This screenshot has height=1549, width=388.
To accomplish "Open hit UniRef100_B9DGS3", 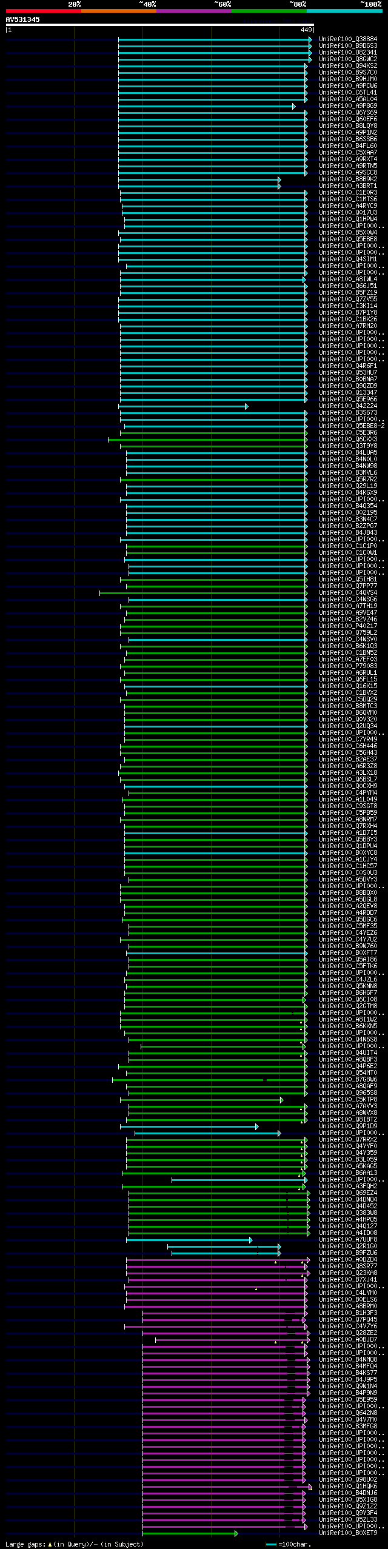I will 348,46.
